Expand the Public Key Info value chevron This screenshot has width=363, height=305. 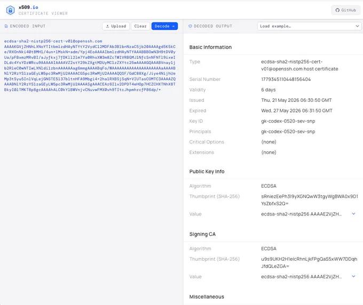[353, 214]
